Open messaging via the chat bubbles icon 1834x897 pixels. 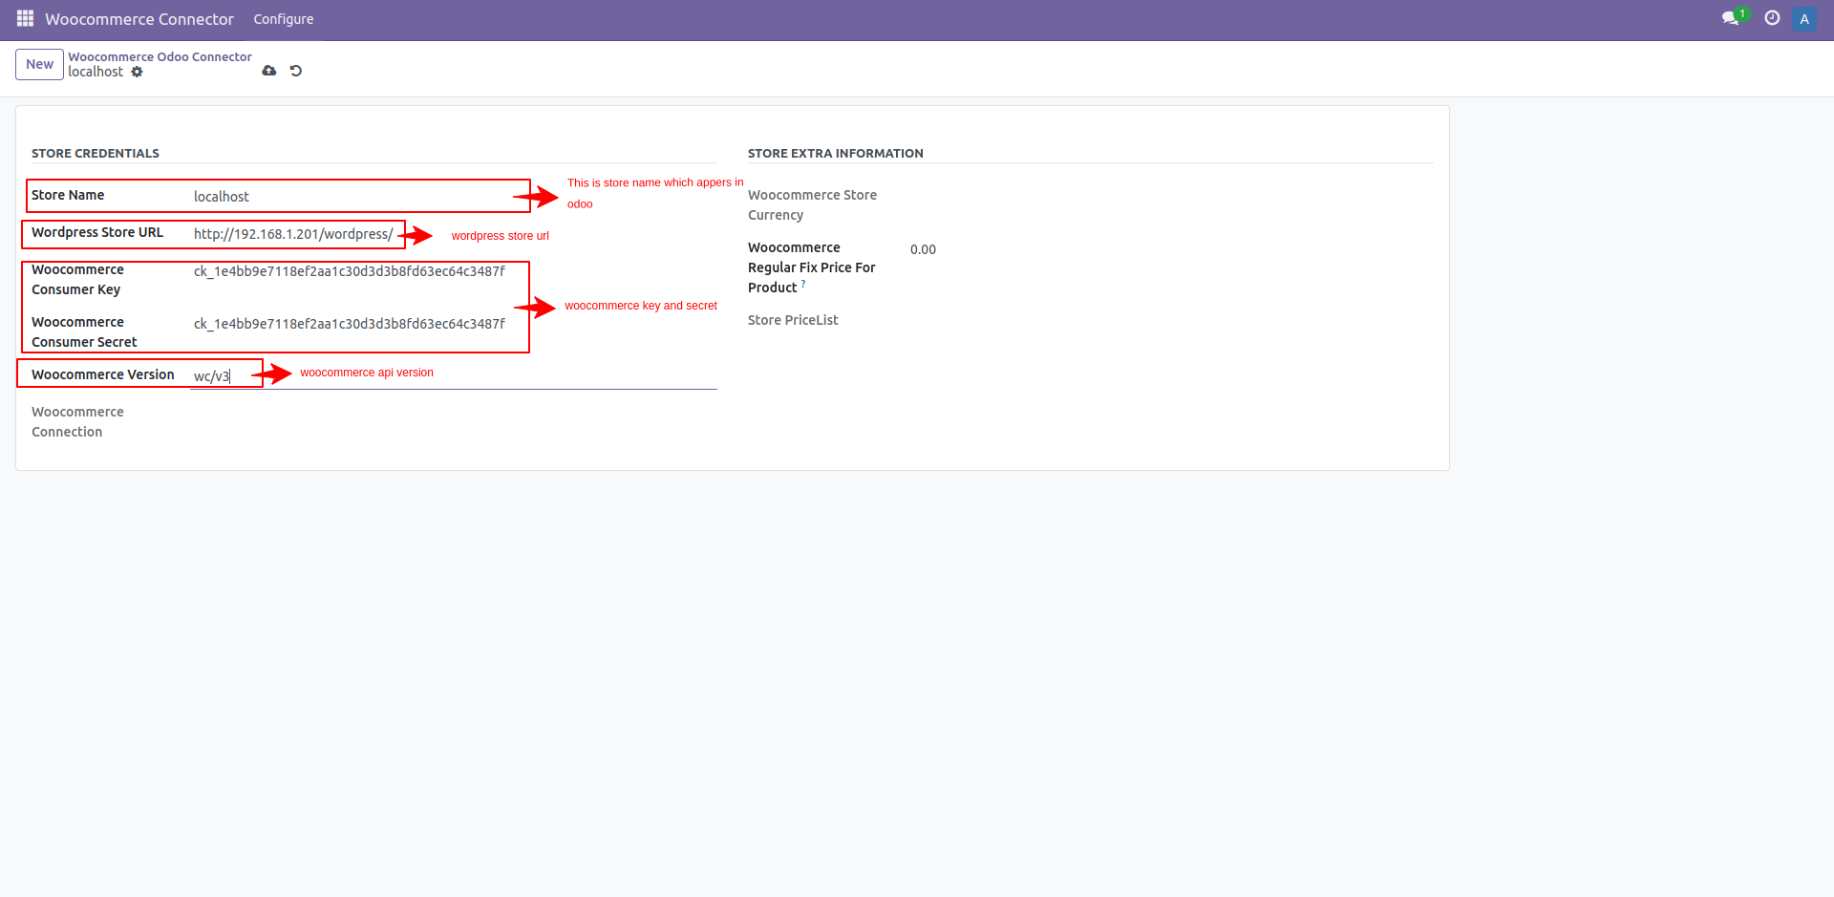coord(1732,18)
